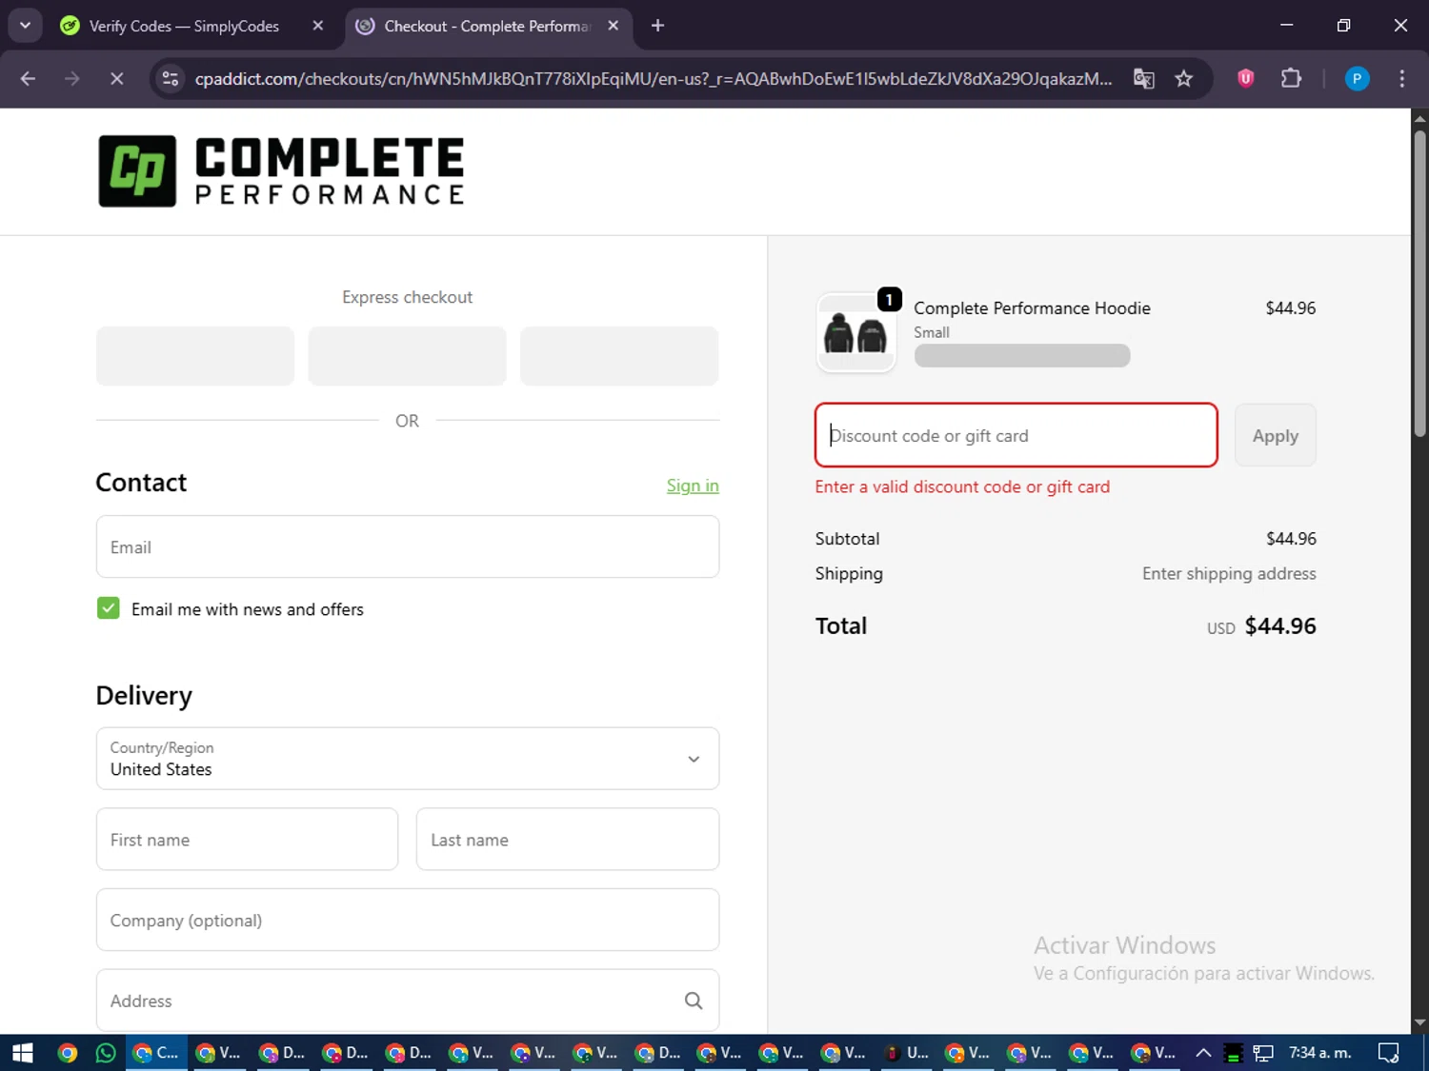Click the network tray icon
This screenshot has height=1071, width=1429.
[1263, 1053]
